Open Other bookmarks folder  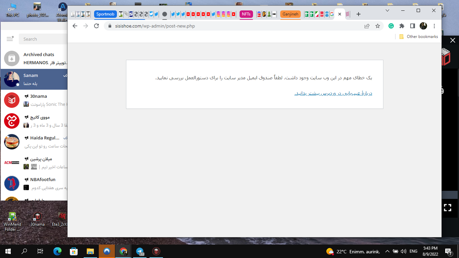(x=418, y=37)
